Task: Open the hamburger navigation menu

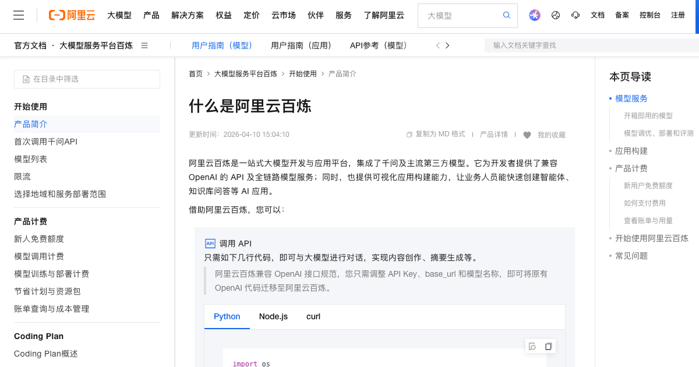Action: coord(19,15)
